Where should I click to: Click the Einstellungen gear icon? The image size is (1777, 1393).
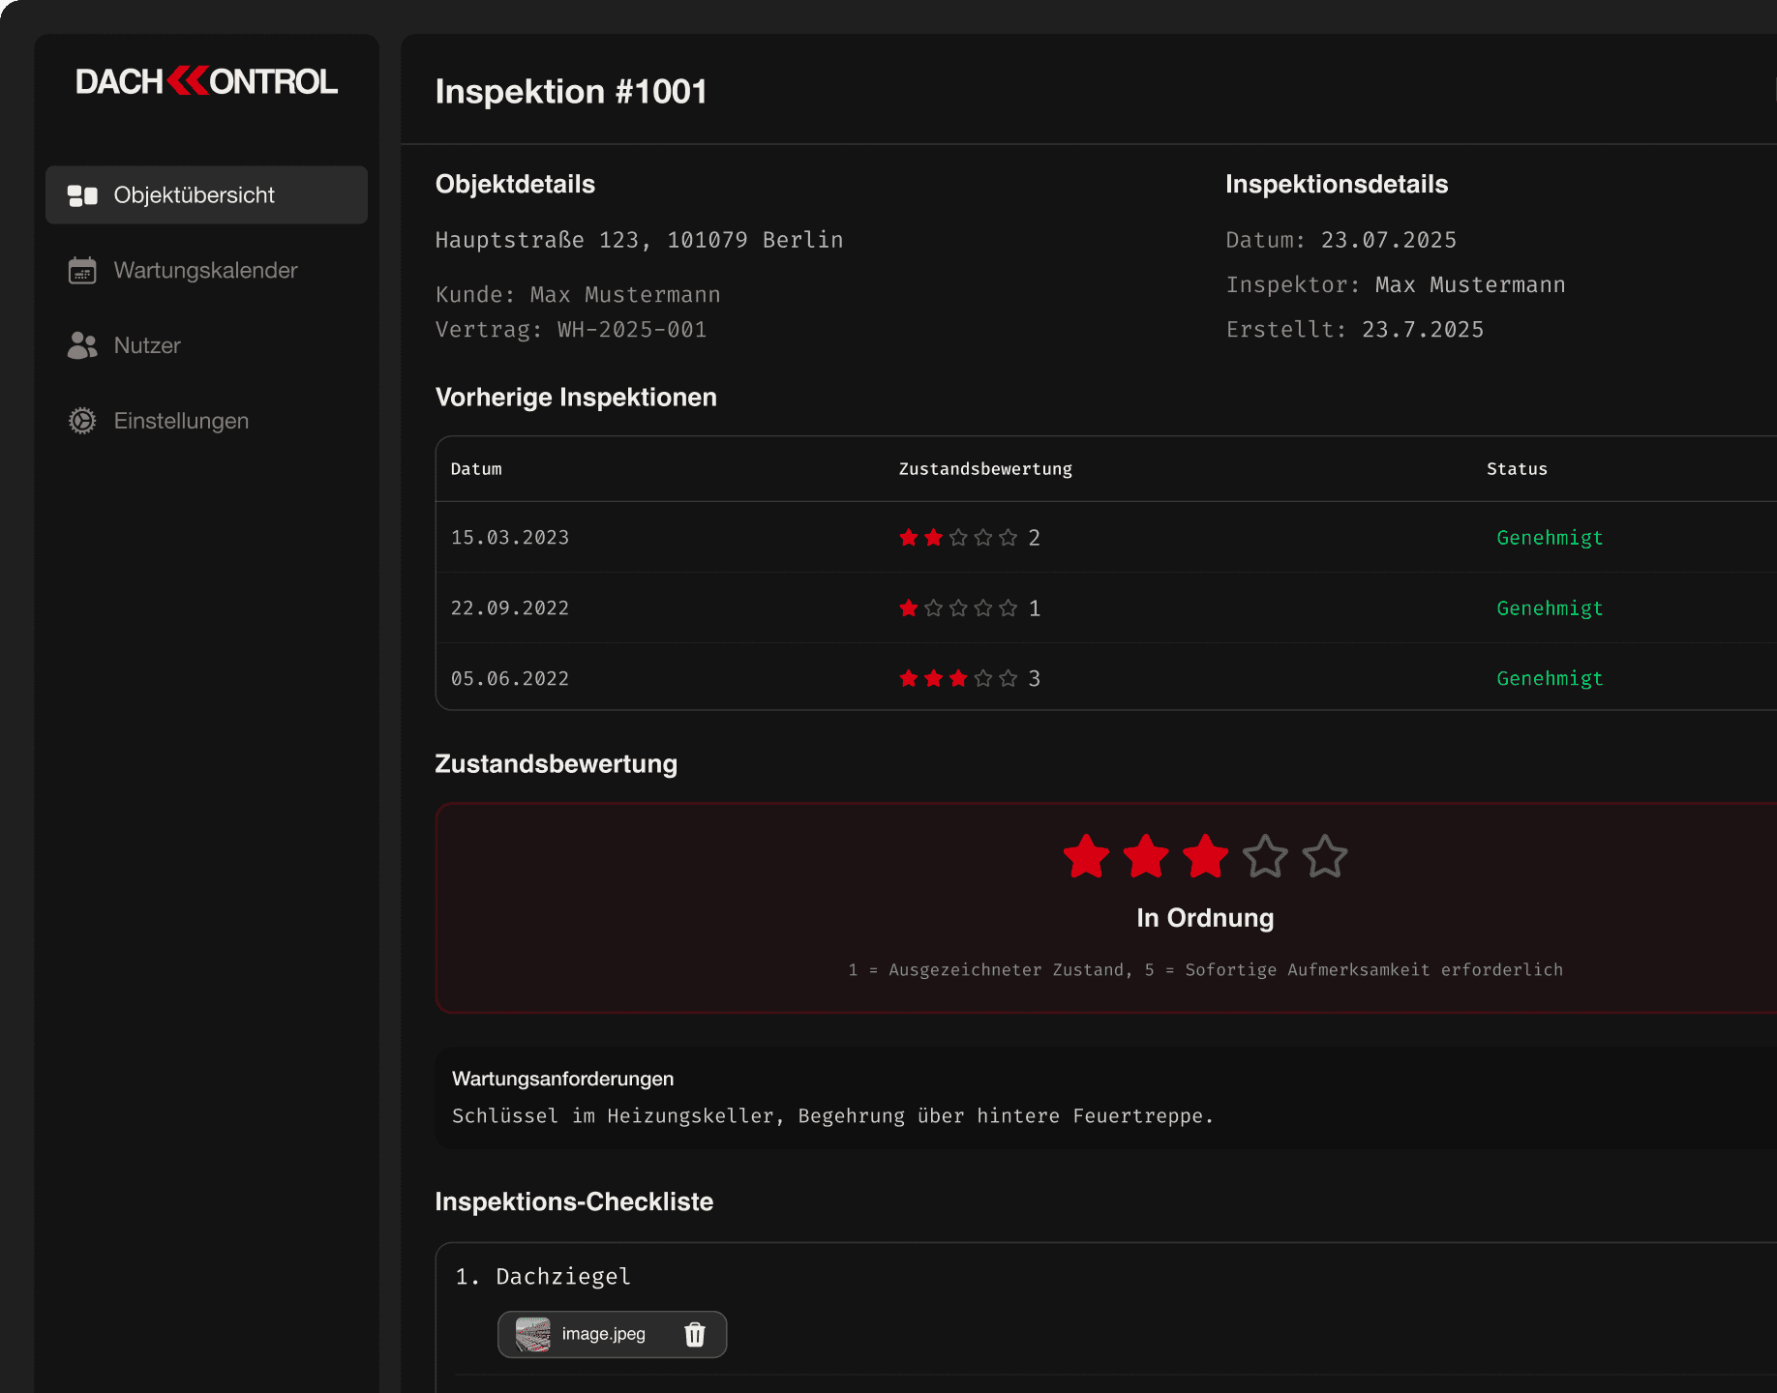(x=82, y=421)
